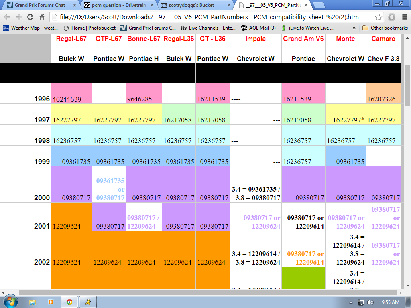This screenshot has width=411, height=308.
Task: Click the Grand Am V6 column header
Action: 303,39
